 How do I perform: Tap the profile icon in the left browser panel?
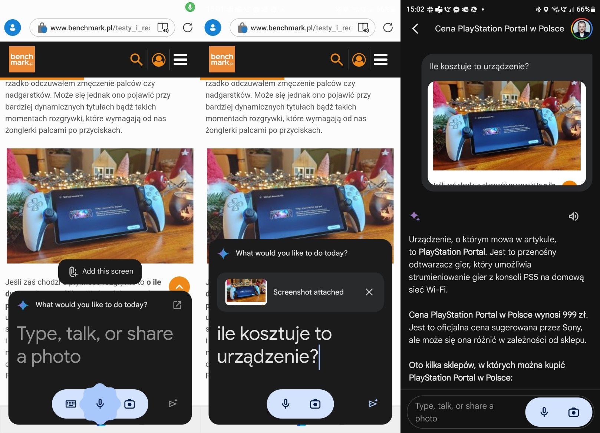[x=13, y=28]
